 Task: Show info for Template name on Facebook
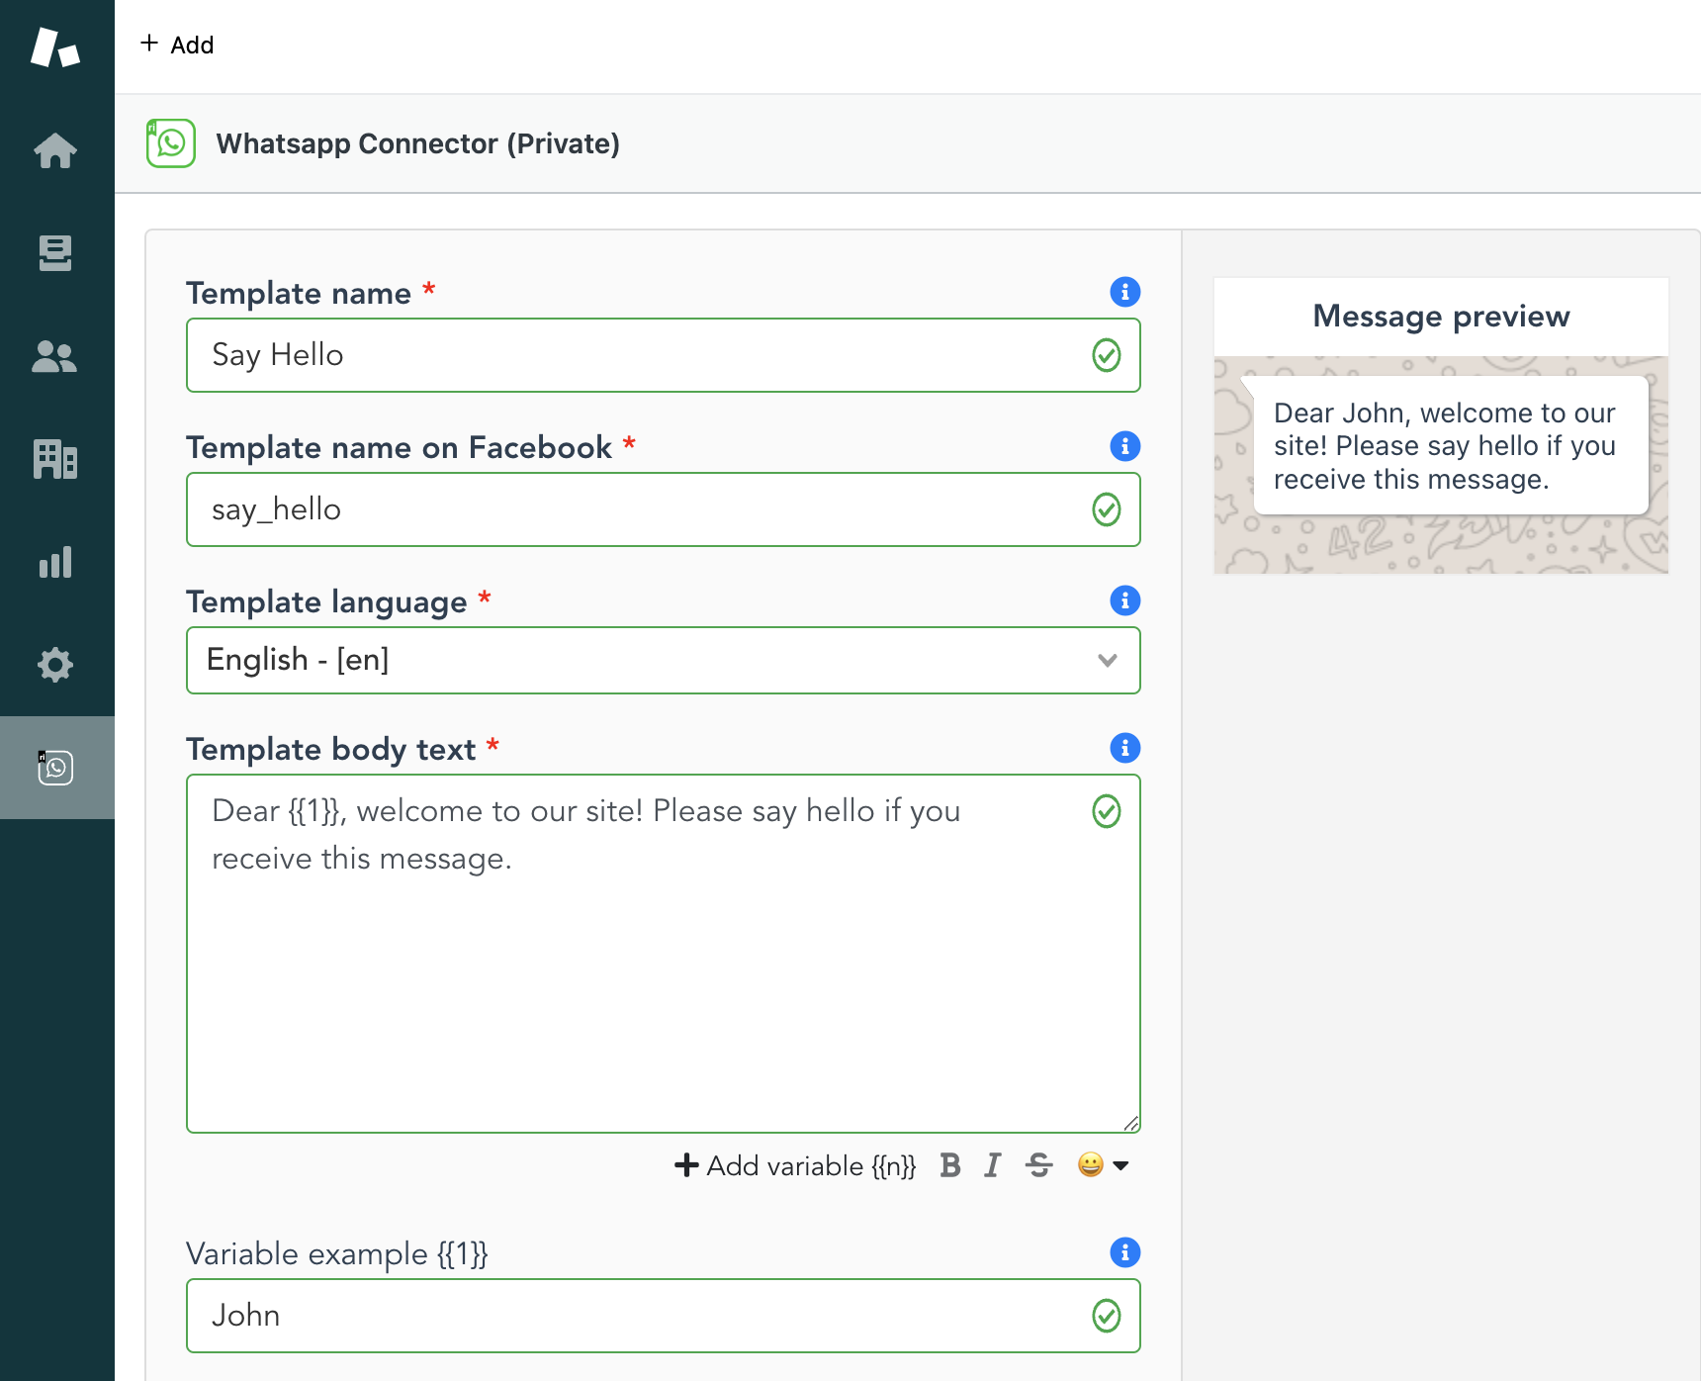pyautogui.click(x=1124, y=446)
